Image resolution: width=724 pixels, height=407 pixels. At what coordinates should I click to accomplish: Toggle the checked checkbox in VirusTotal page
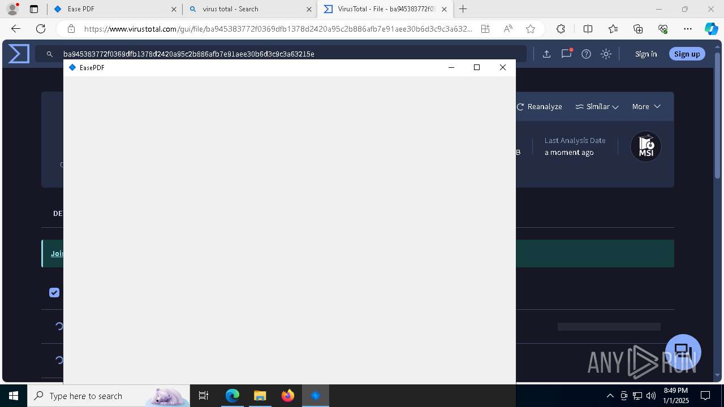click(x=54, y=292)
